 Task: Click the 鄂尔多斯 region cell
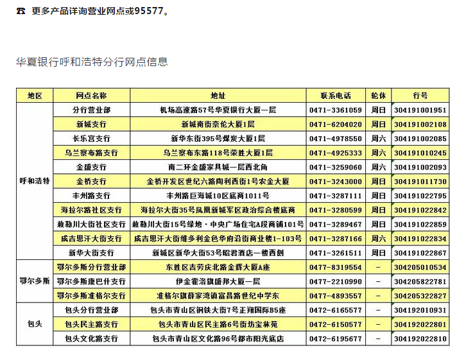[x=35, y=281]
